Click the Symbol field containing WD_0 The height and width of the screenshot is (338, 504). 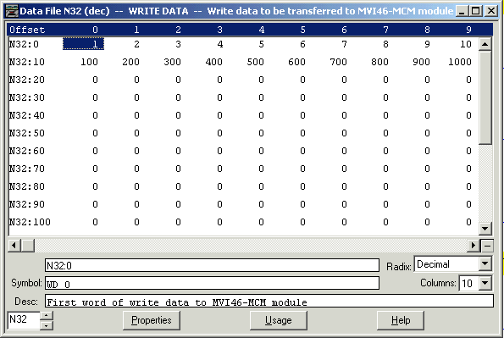tap(212, 284)
